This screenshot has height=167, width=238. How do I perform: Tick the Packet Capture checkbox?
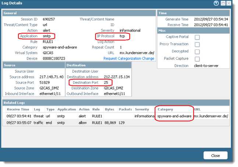[x=197, y=59]
